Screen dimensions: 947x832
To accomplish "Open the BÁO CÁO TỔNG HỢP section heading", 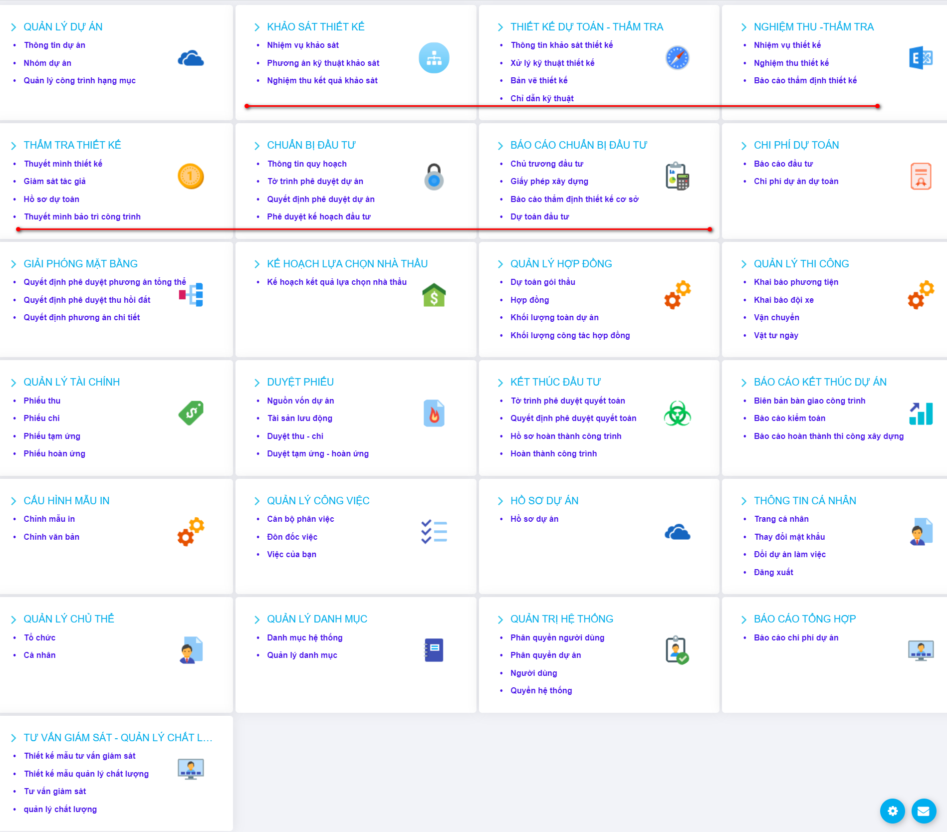I will pyautogui.click(x=804, y=619).
